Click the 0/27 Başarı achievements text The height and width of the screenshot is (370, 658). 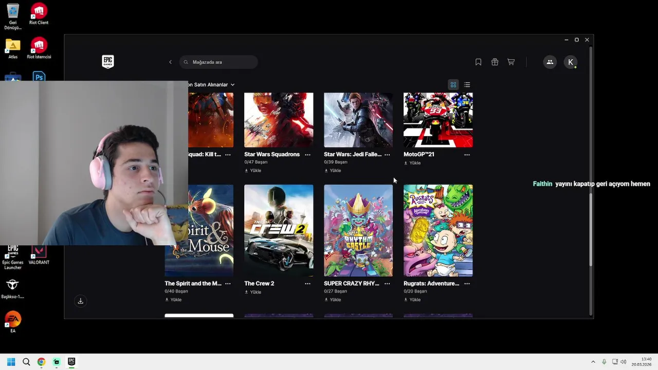tap(336, 291)
